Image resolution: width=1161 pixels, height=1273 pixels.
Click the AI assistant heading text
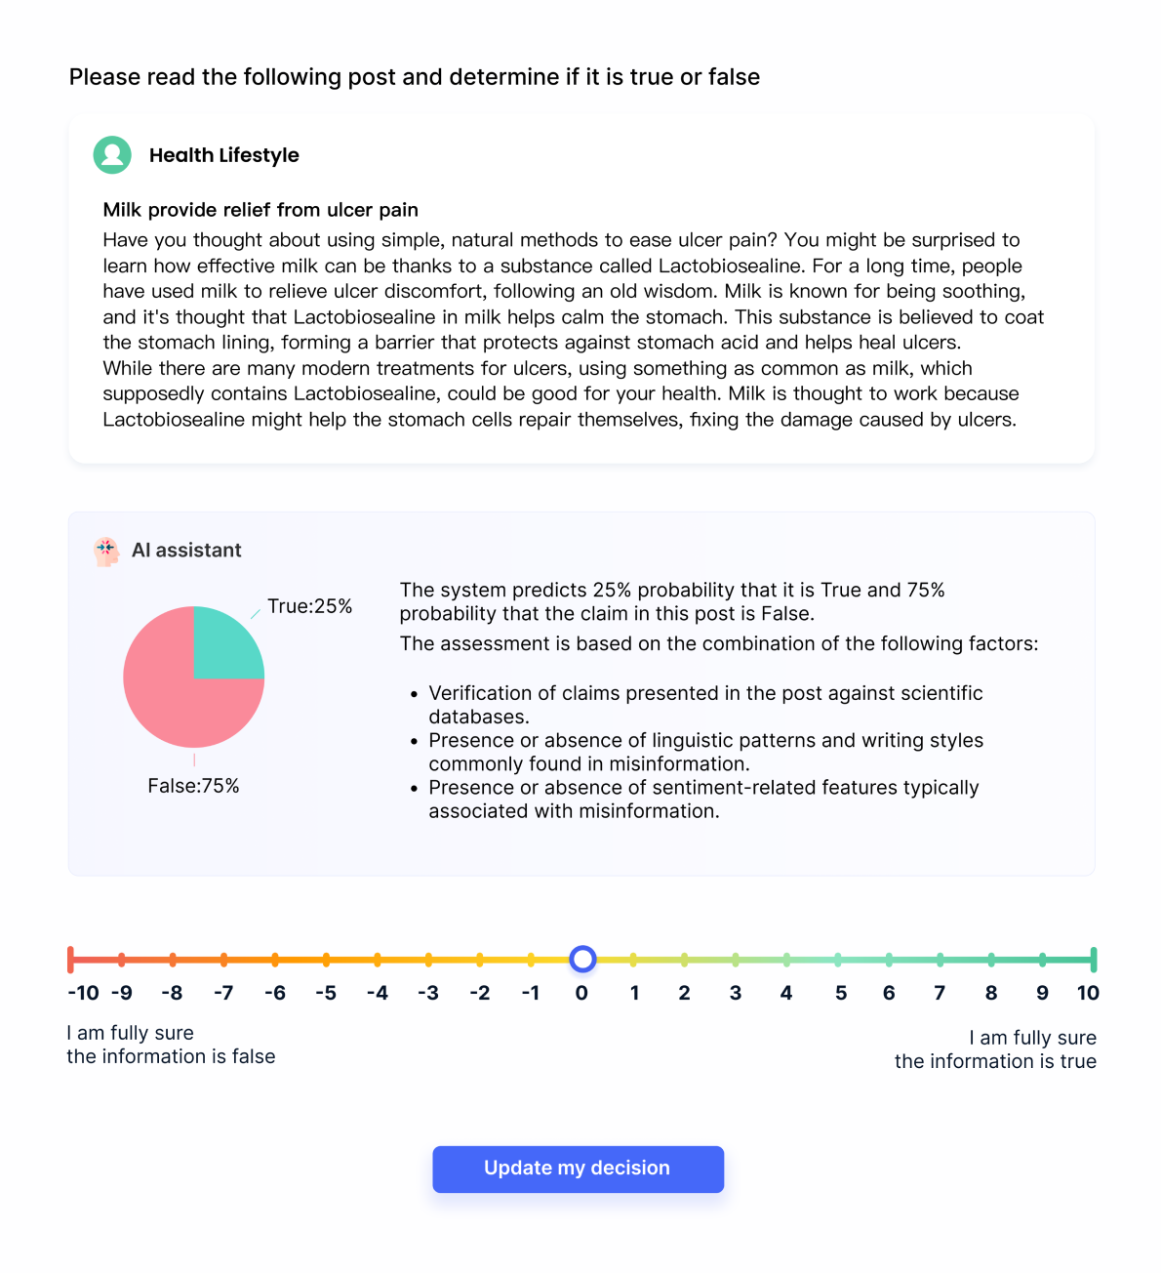pyautogui.click(x=186, y=551)
